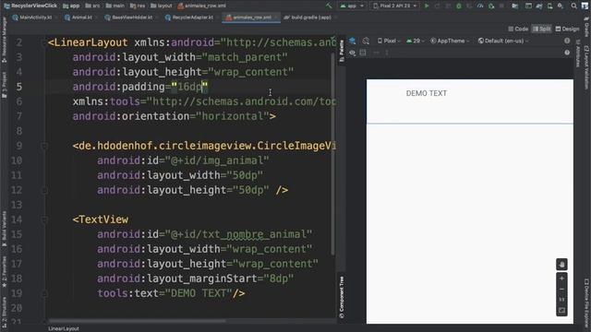The width and height of the screenshot is (591, 332).
Task: Click the layout preview warning icon top right
Action: [x=567, y=41]
